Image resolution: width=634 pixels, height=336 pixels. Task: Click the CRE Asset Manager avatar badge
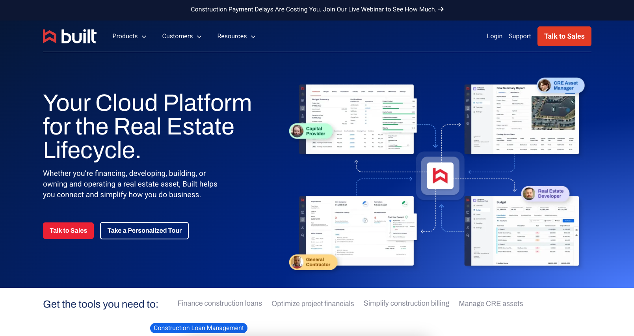[x=560, y=86]
